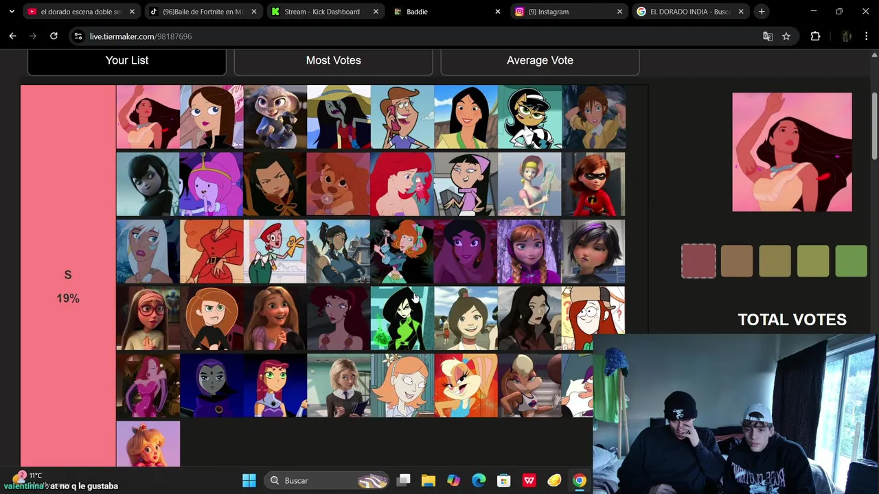Open the Your List tab
879x494 pixels.
click(x=127, y=60)
